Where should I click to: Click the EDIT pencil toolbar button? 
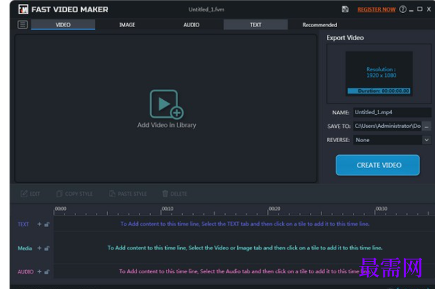pyautogui.click(x=30, y=194)
